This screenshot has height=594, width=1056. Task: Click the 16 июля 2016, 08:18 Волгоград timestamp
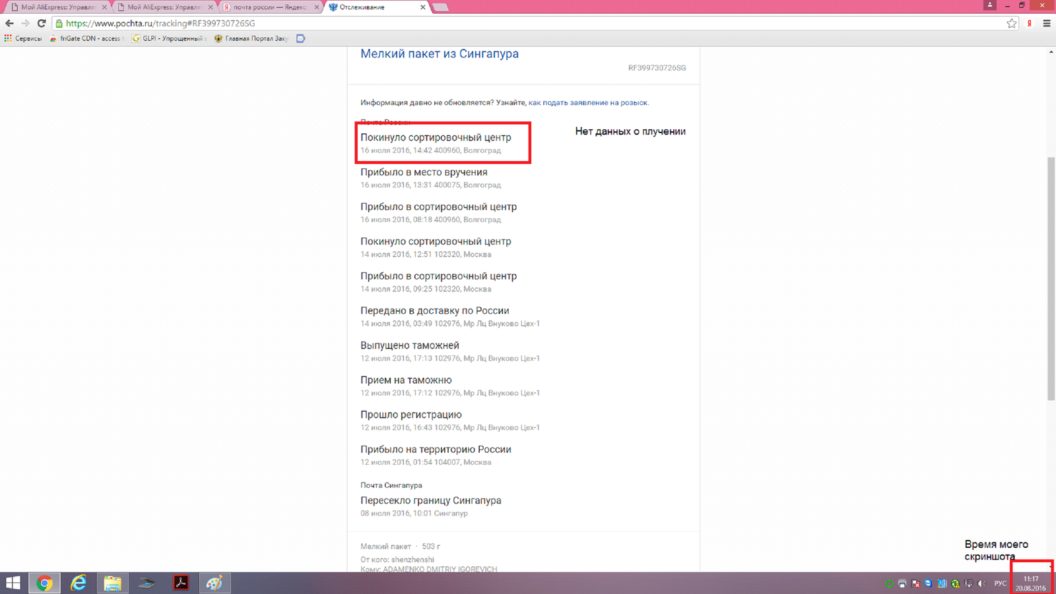click(x=430, y=220)
